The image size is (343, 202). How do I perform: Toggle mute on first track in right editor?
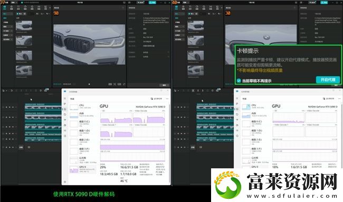tap(185, 107)
